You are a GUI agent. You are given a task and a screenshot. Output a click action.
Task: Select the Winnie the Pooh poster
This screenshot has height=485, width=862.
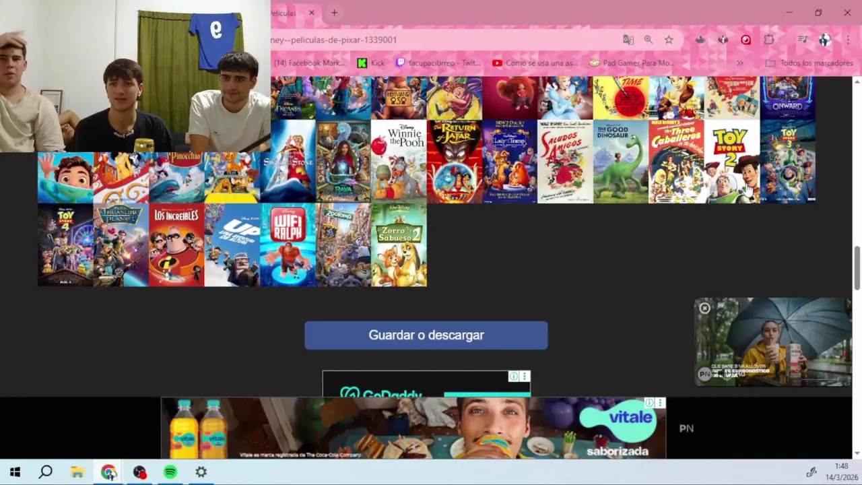point(399,161)
